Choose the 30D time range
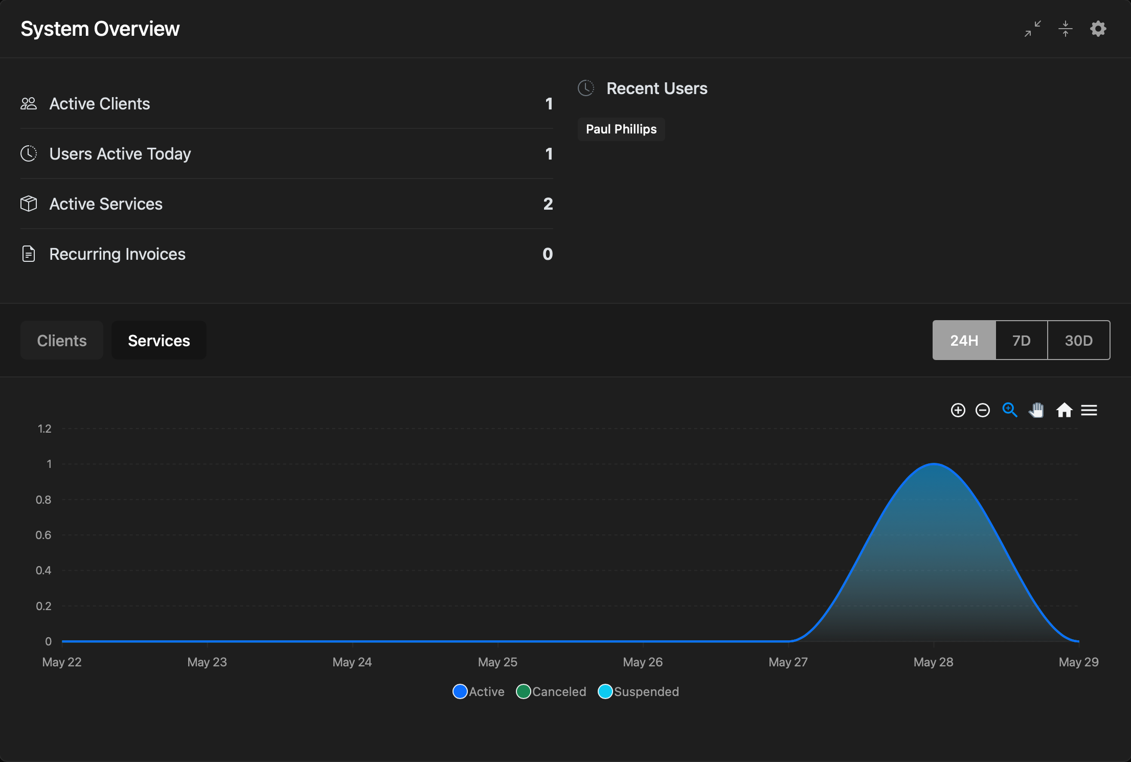The height and width of the screenshot is (762, 1131). [1079, 340]
